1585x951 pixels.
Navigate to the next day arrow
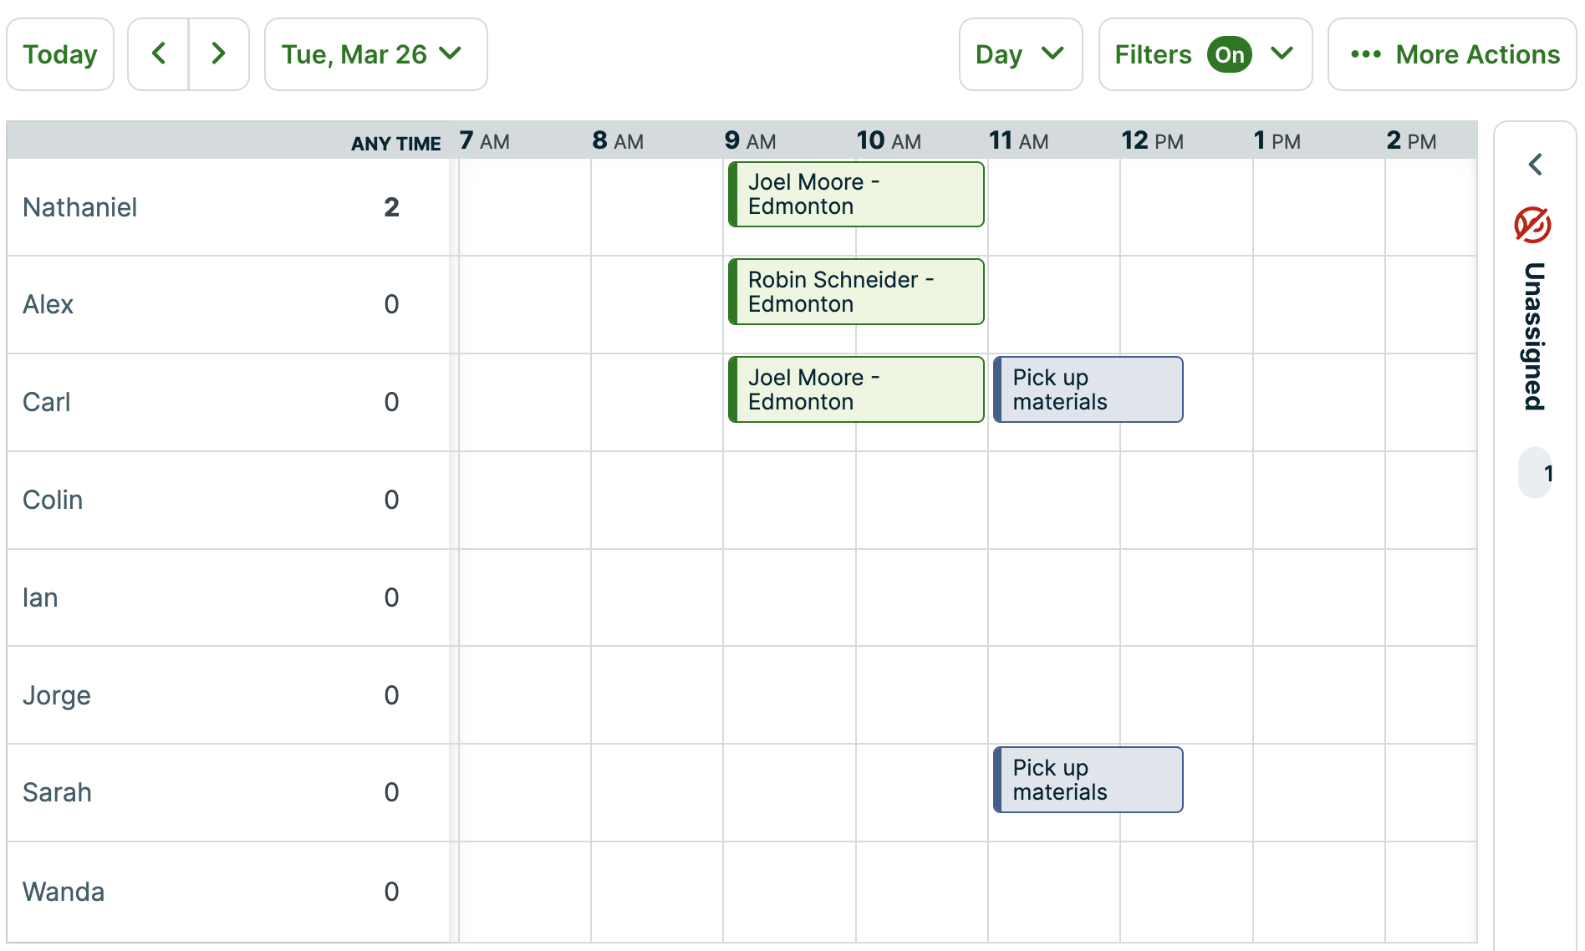point(218,53)
